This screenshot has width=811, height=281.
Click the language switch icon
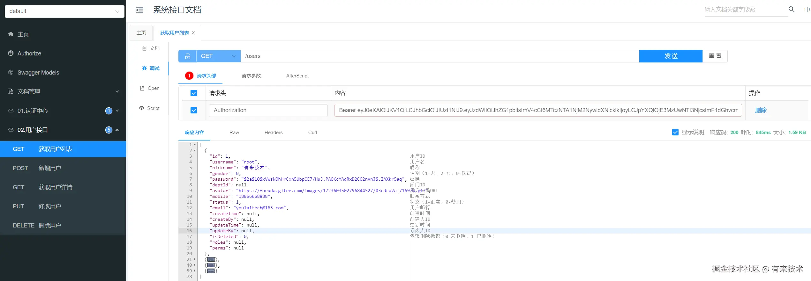pos(807,10)
